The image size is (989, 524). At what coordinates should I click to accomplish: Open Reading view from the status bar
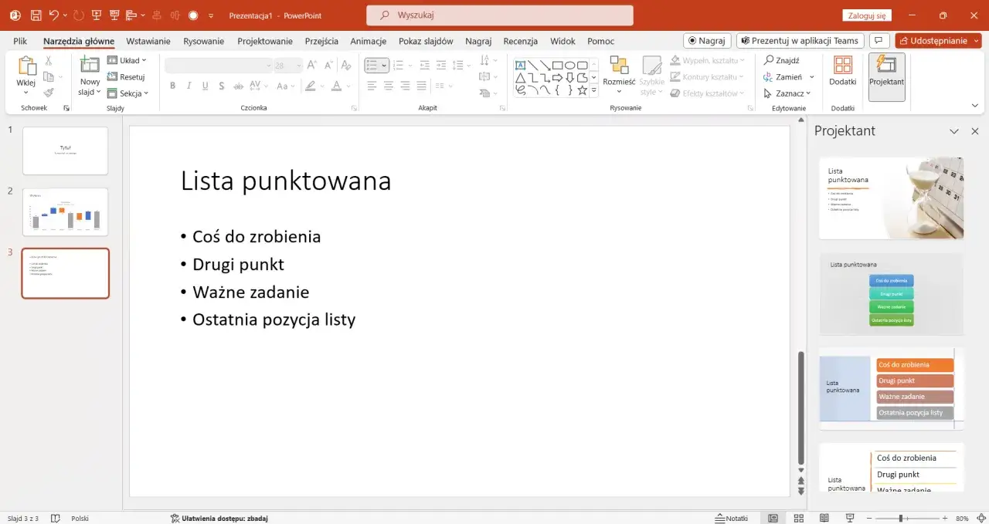tap(824, 518)
